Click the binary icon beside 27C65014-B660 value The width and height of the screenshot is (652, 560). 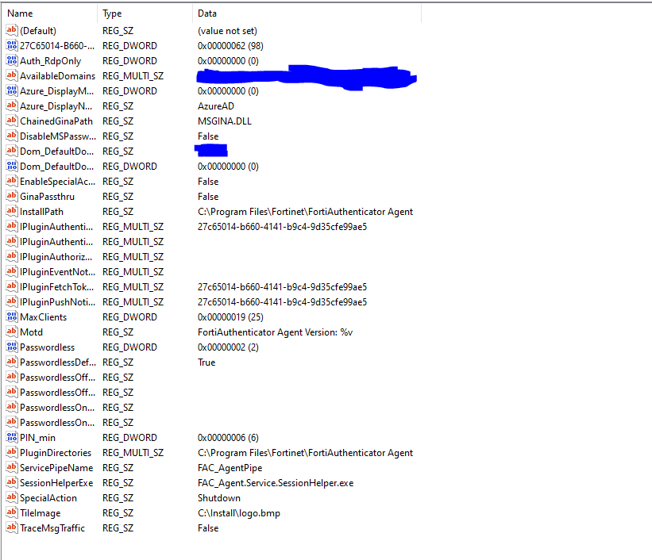12,46
